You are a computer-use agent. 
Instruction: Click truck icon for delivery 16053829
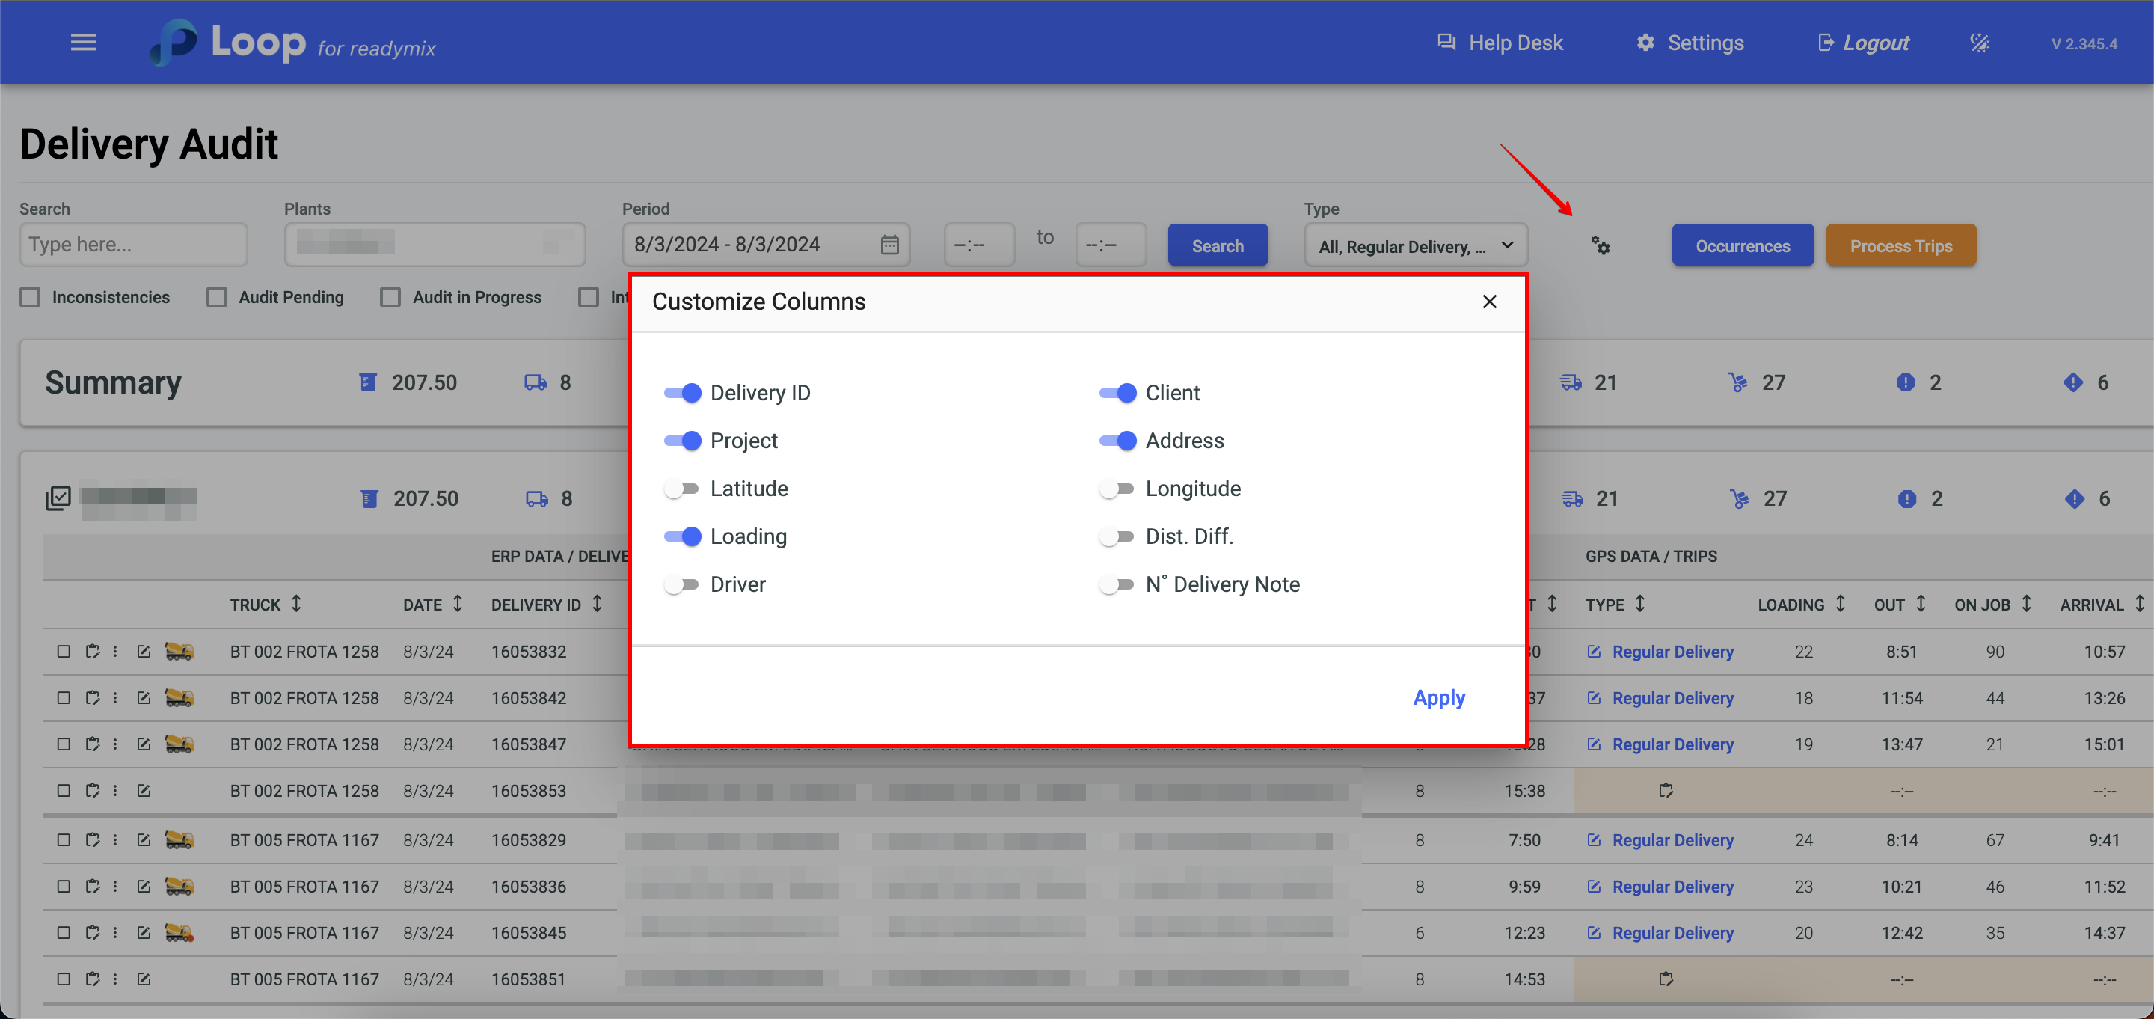tap(179, 840)
